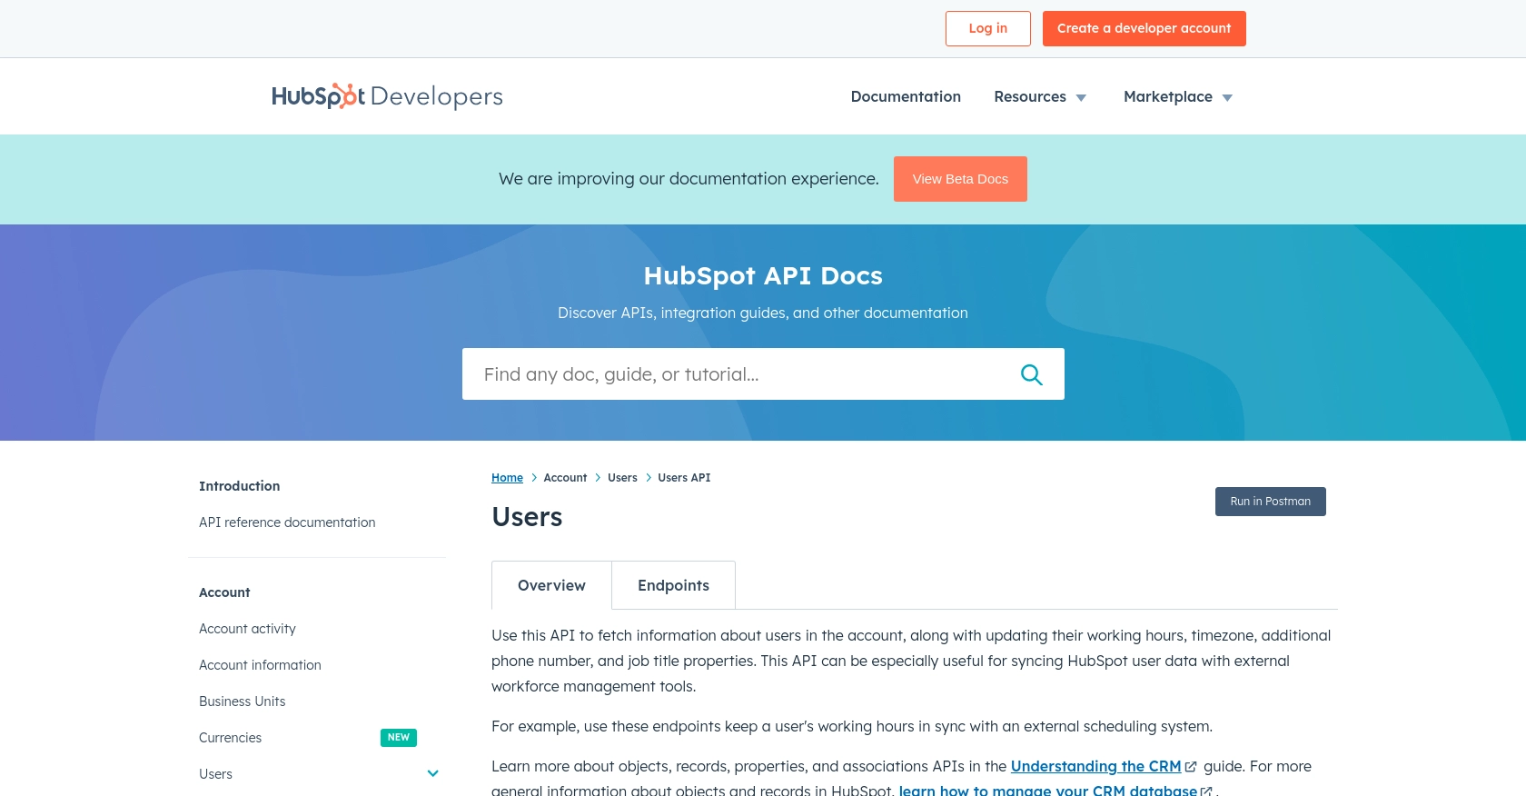Switch to the Endpoints tab
Image resolution: width=1526 pixels, height=796 pixels.
(x=673, y=585)
